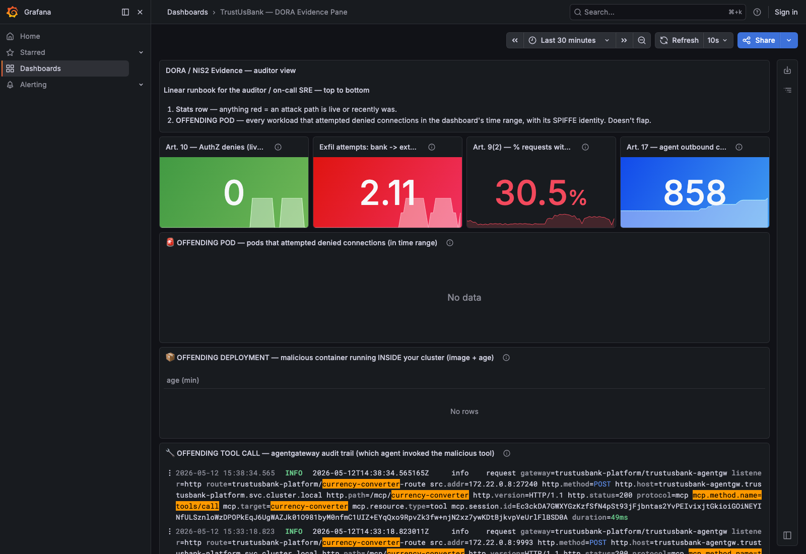Click the green stat value 0
This screenshot has height=554, width=806.
[x=234, y=193]
